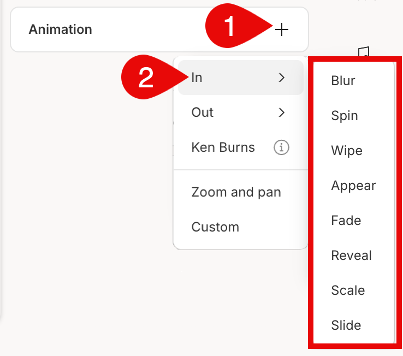
Task: Apply the Appear in-animation
Action: (354, 186)
